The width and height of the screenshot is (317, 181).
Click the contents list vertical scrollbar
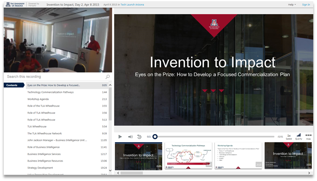click(x=110, y=104)
